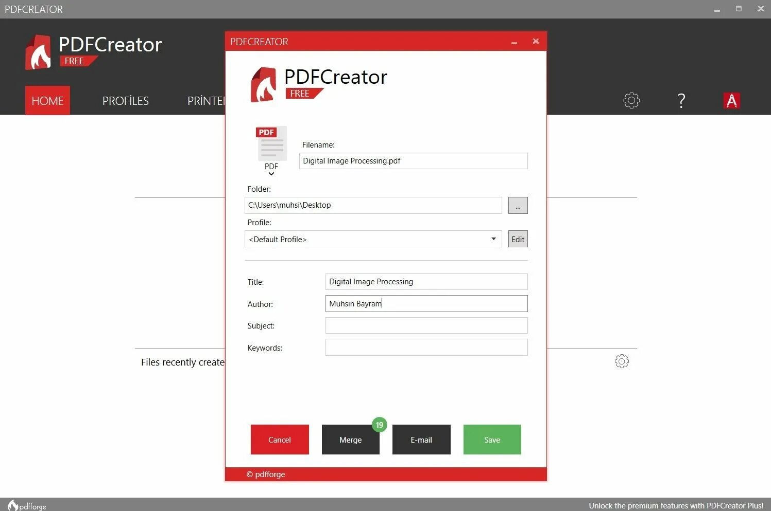Open the help question mark icon
This screenshot has height=511, width=771.
(681, 100)
